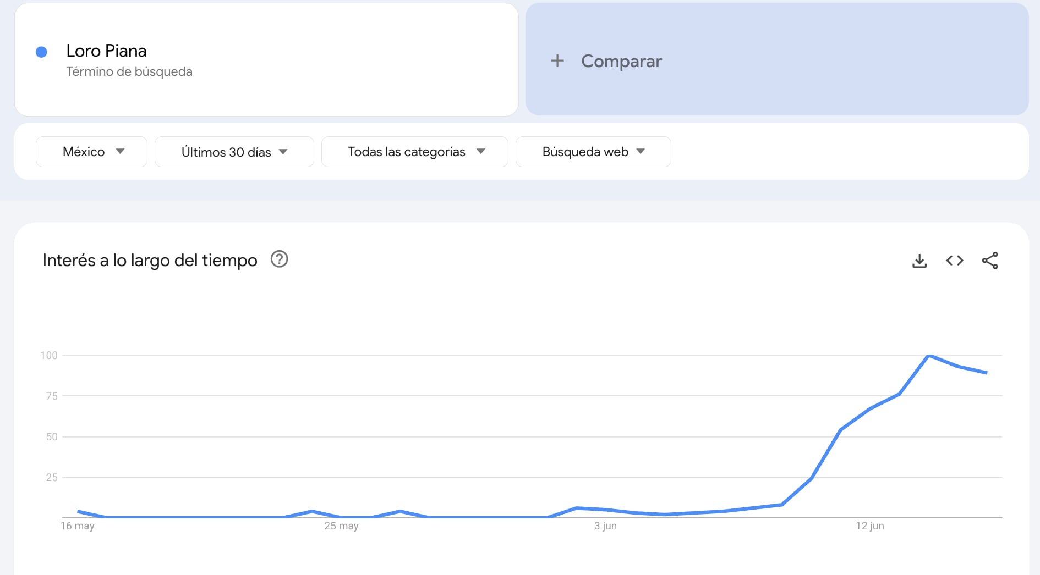1040x575 pixels.
Task: Open the embed code for the chart
Action: coord(954,261)
